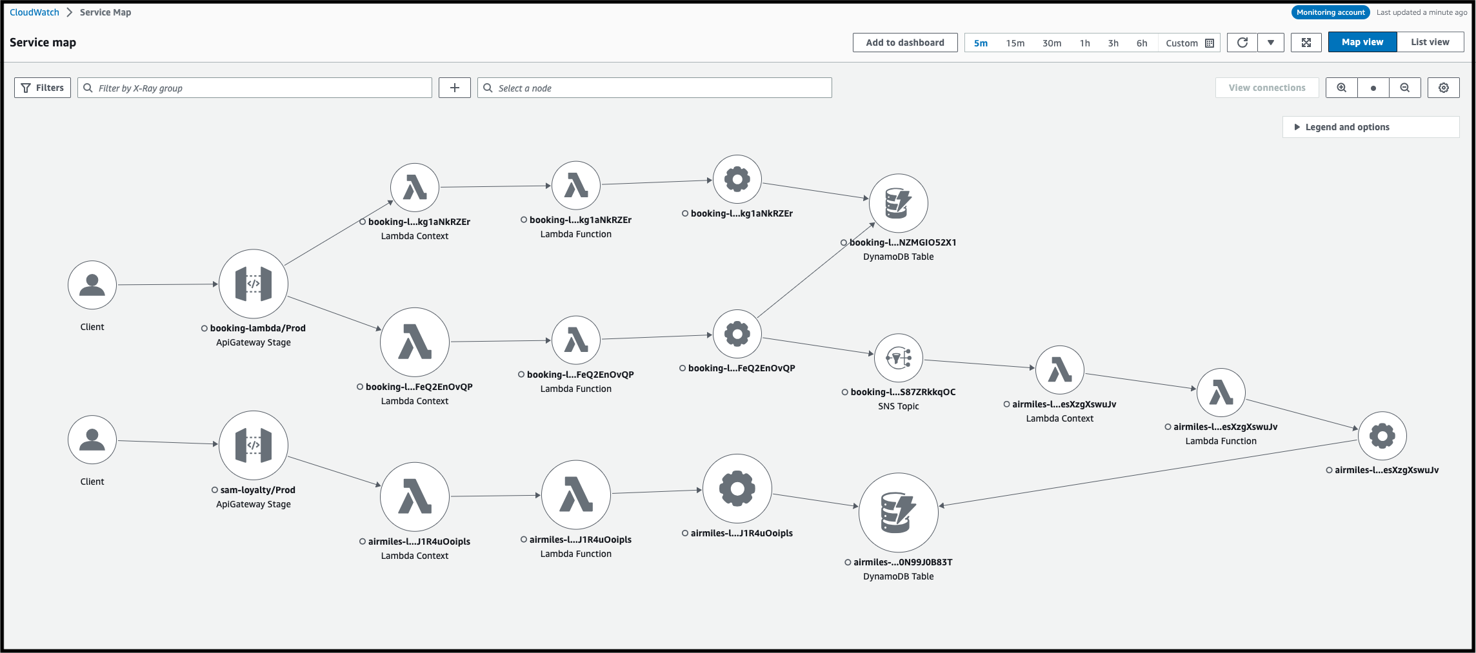Enter full screen map mode
This screenshot has height=653, width=1476.
[x=1306, y=43]
